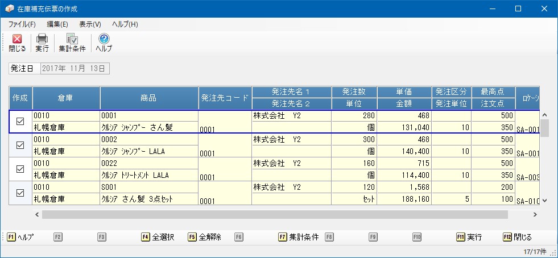
Task: Select all rows with F4 全選択
Action: (x=158, y=237)
